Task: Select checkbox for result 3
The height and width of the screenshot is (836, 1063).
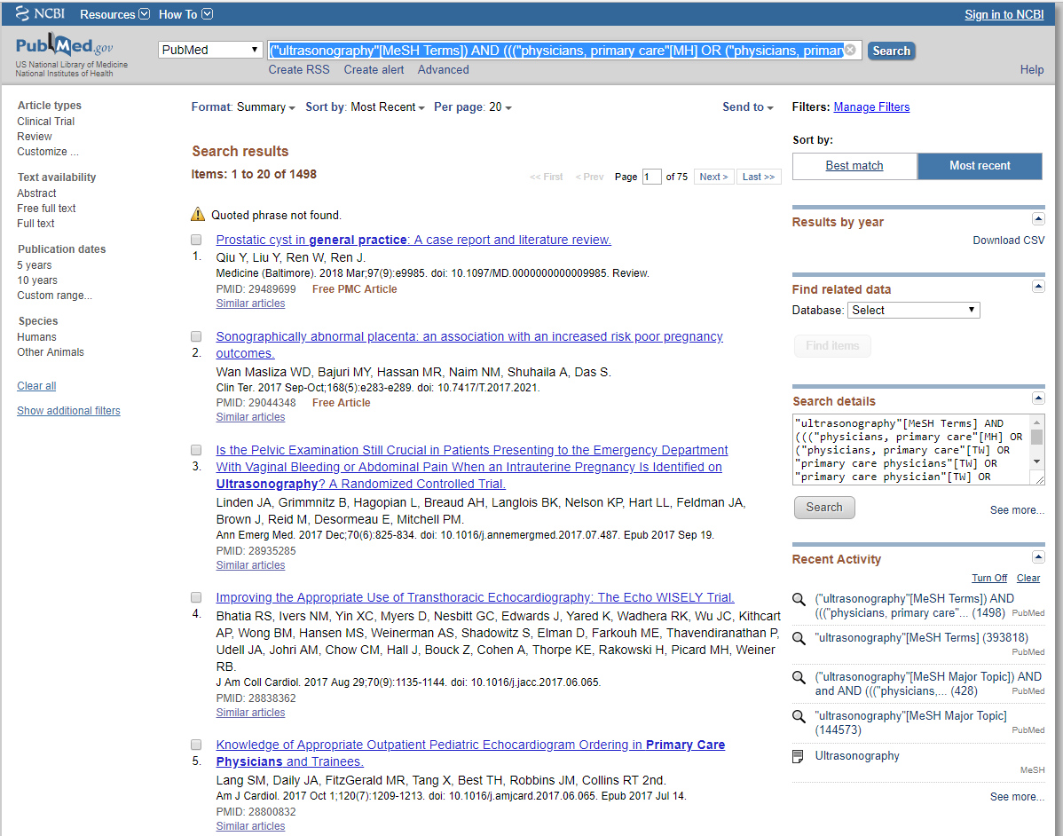Action: coord(196,451)
